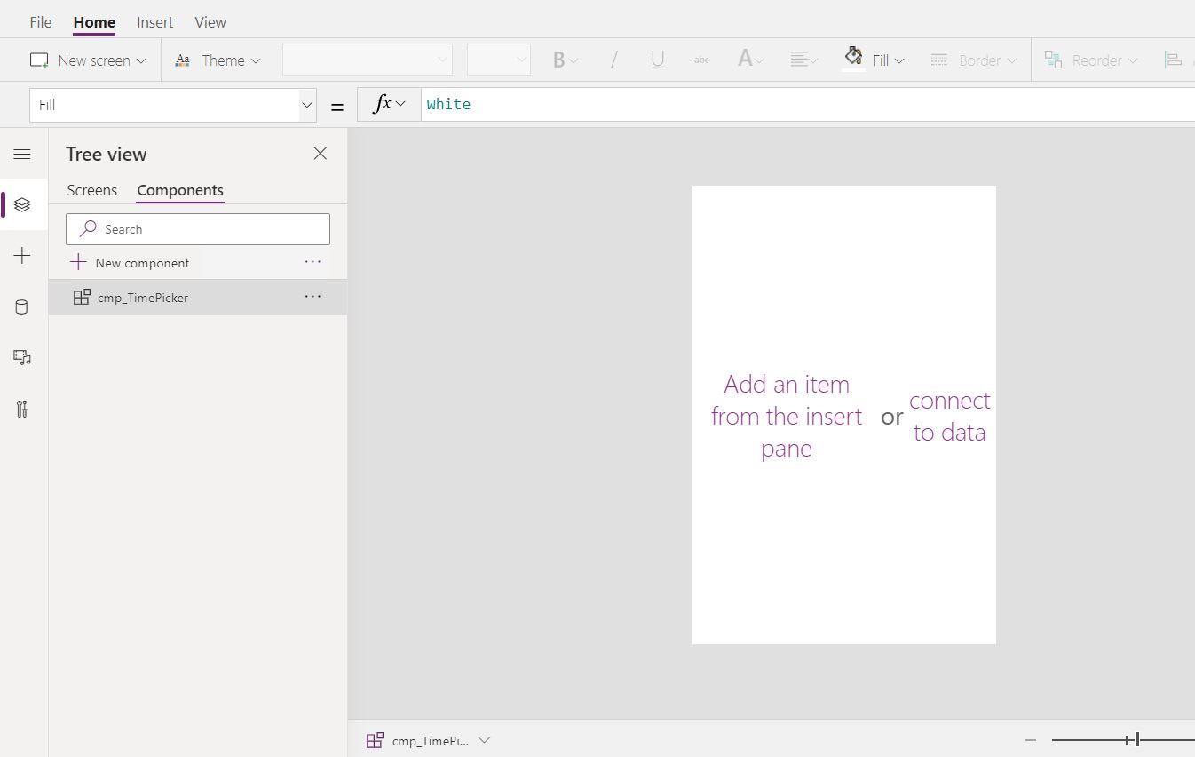Switch to the Screens tab
Screen dimensions: 1195x757
91,190
